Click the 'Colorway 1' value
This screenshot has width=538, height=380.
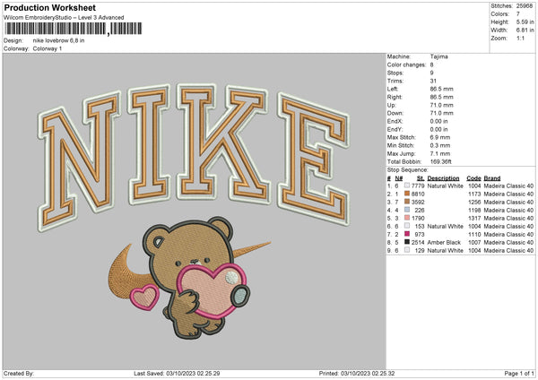tap(48, 48)
